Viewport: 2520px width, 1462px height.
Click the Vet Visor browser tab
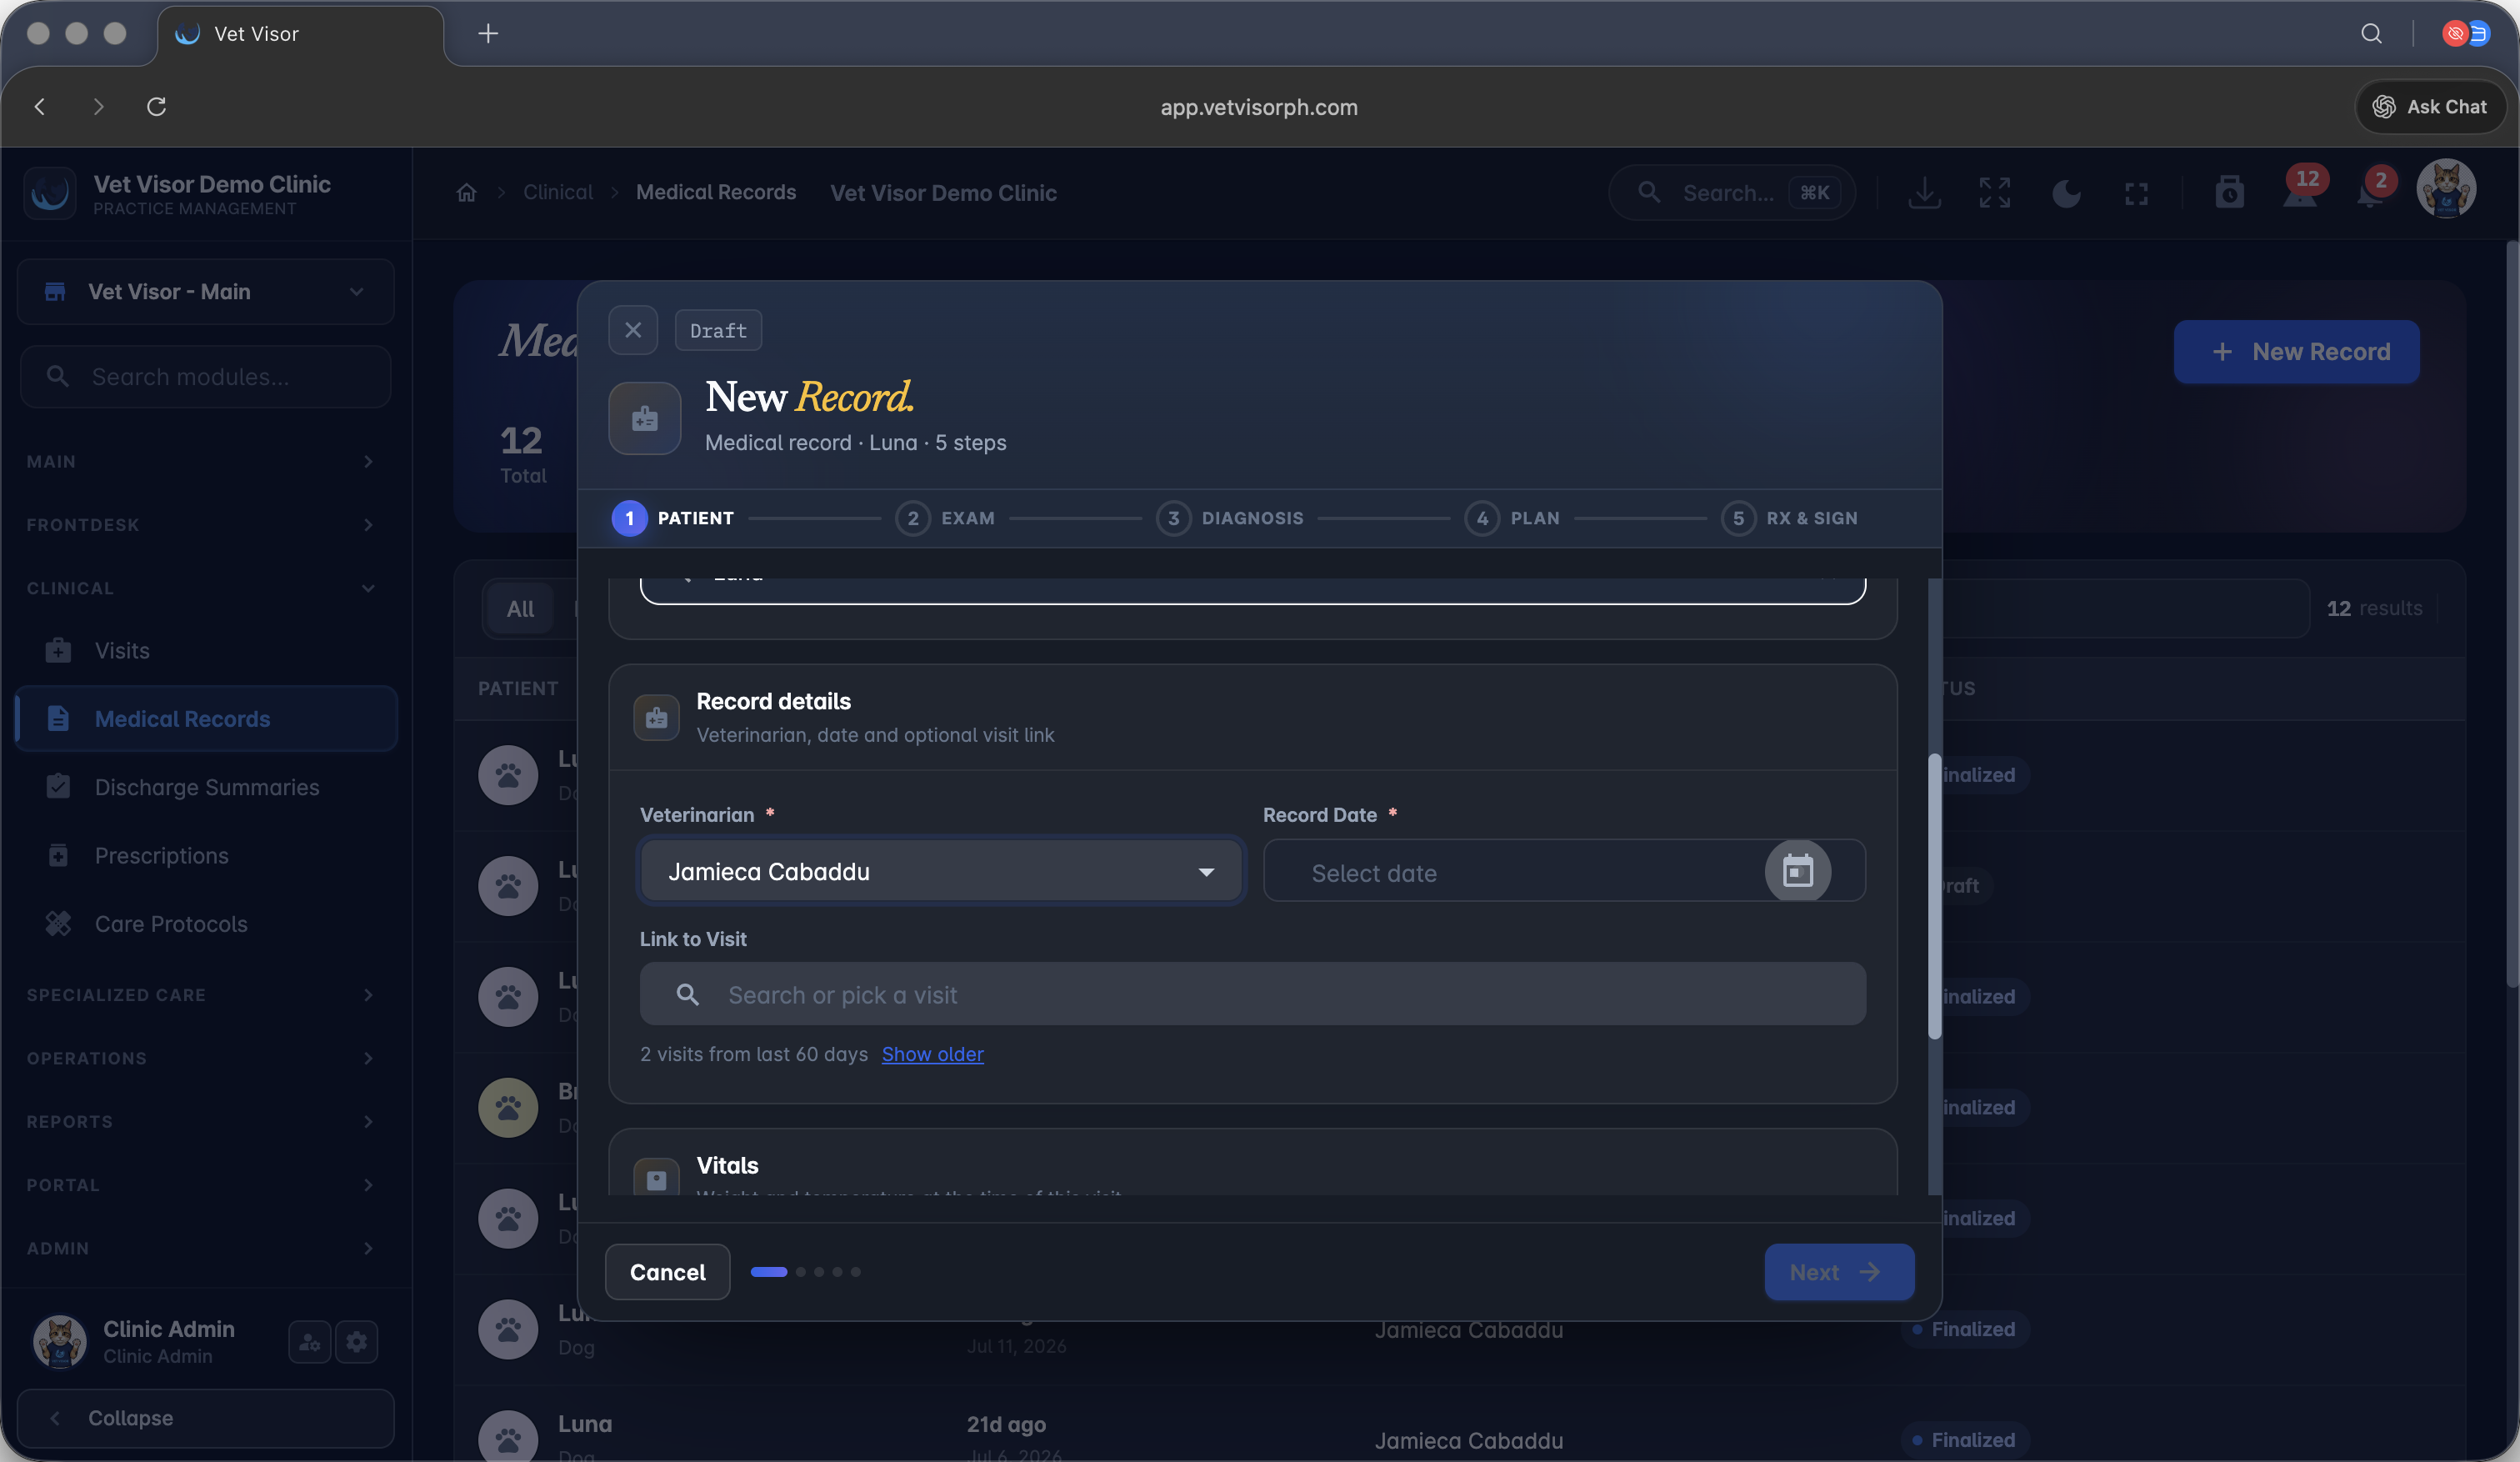tap(300, 34)
